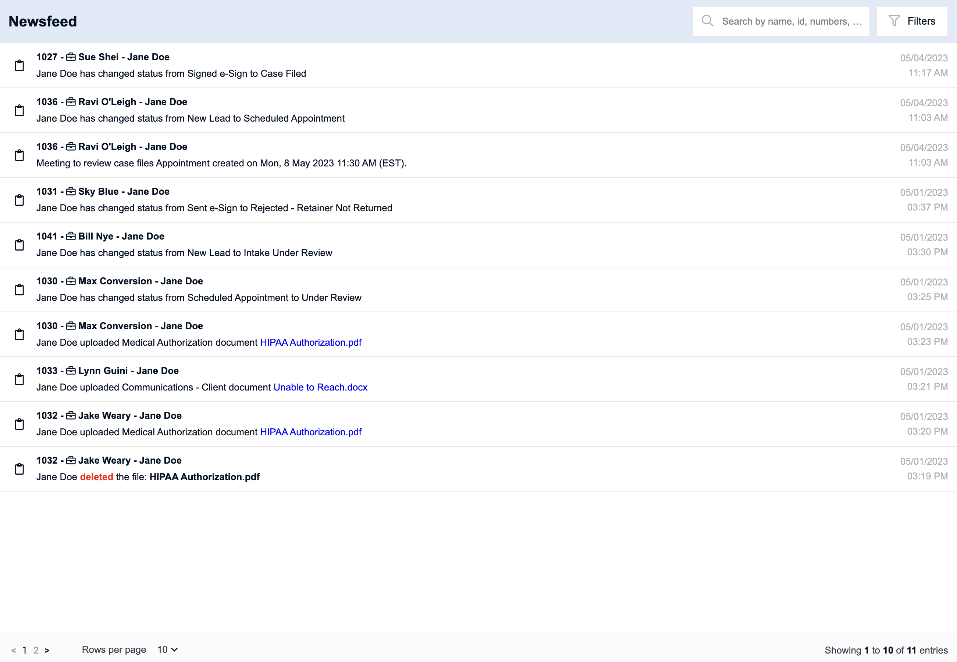The width and height of the screenshot is (957, 662).
Task: Click timestamp 05/01/2023 03:37 PM
Action: pos(924,200)
